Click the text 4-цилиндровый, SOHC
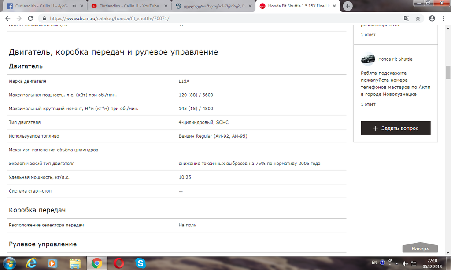The image size is (451, 270). [203, 122]
